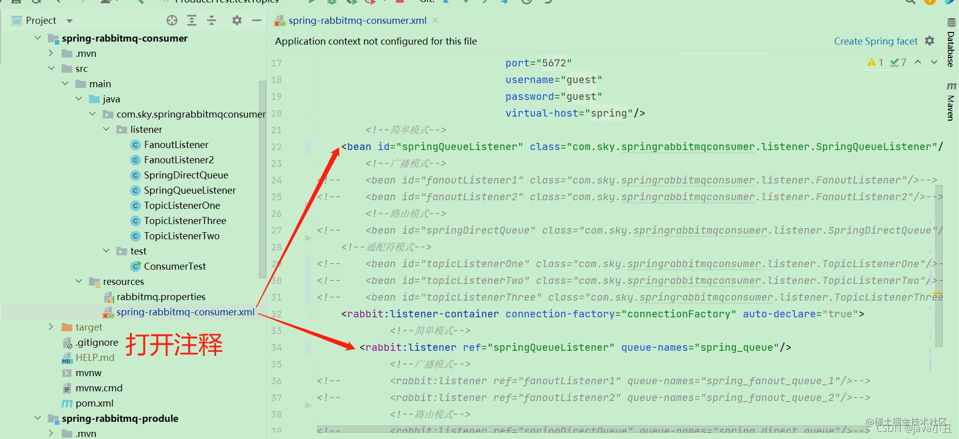Close spring-rabbitmq-consumer.xml tab
The height and width of the screenshot is (439, 959).
435,20
